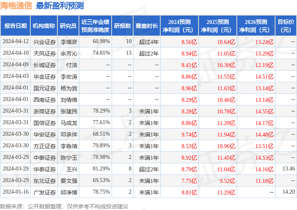
Task: Click accuracy value 79.89%
Action: pyautogui.click(x=101, y=145)
